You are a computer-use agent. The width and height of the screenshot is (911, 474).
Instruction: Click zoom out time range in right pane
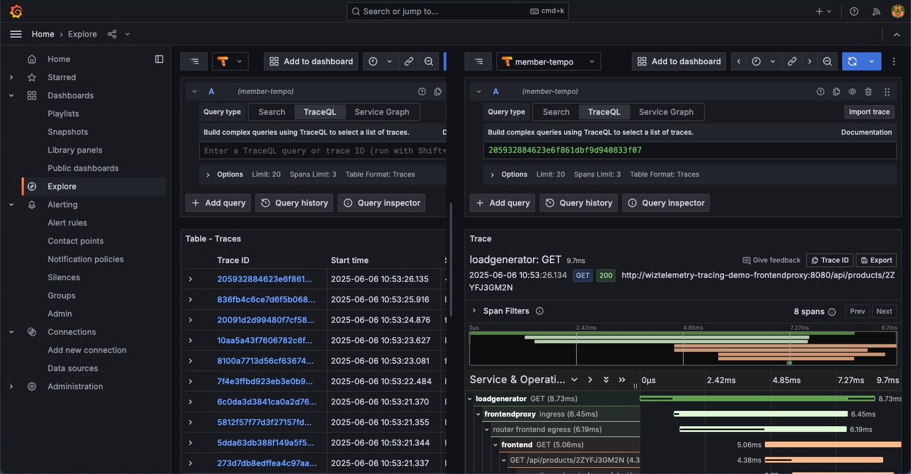(x=827, y=61)
